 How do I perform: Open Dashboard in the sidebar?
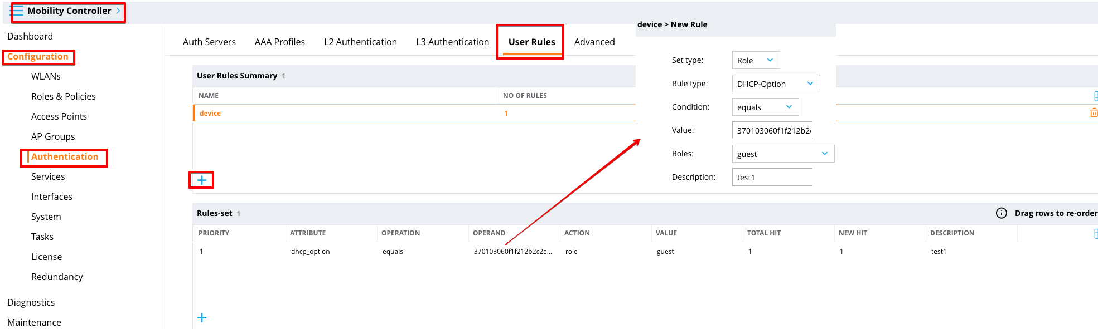click(x=30, y=36)
